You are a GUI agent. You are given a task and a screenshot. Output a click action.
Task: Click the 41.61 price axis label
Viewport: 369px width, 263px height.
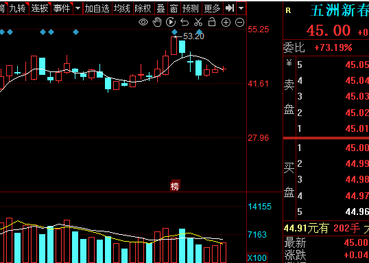click(x=258, y=84)
